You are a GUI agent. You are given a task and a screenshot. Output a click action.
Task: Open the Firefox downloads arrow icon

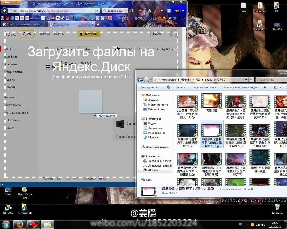click(133, 11)
